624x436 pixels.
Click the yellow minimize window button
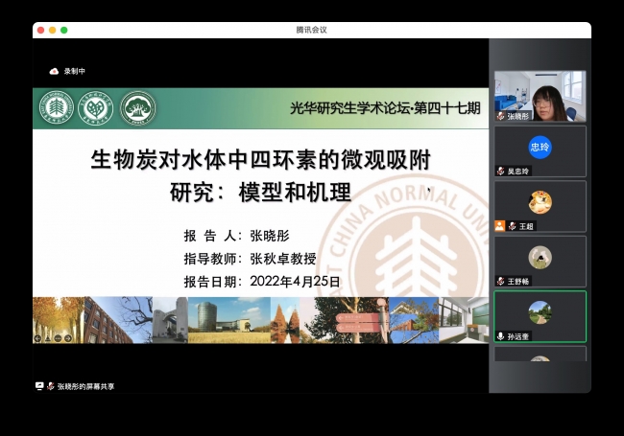(52, 30)
